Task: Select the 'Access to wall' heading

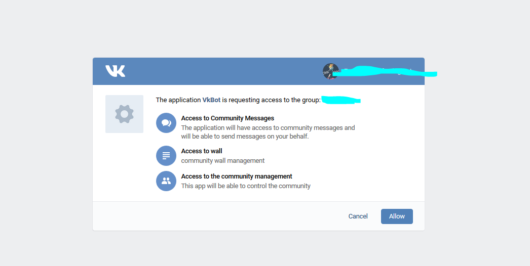Action: (202, 151)
